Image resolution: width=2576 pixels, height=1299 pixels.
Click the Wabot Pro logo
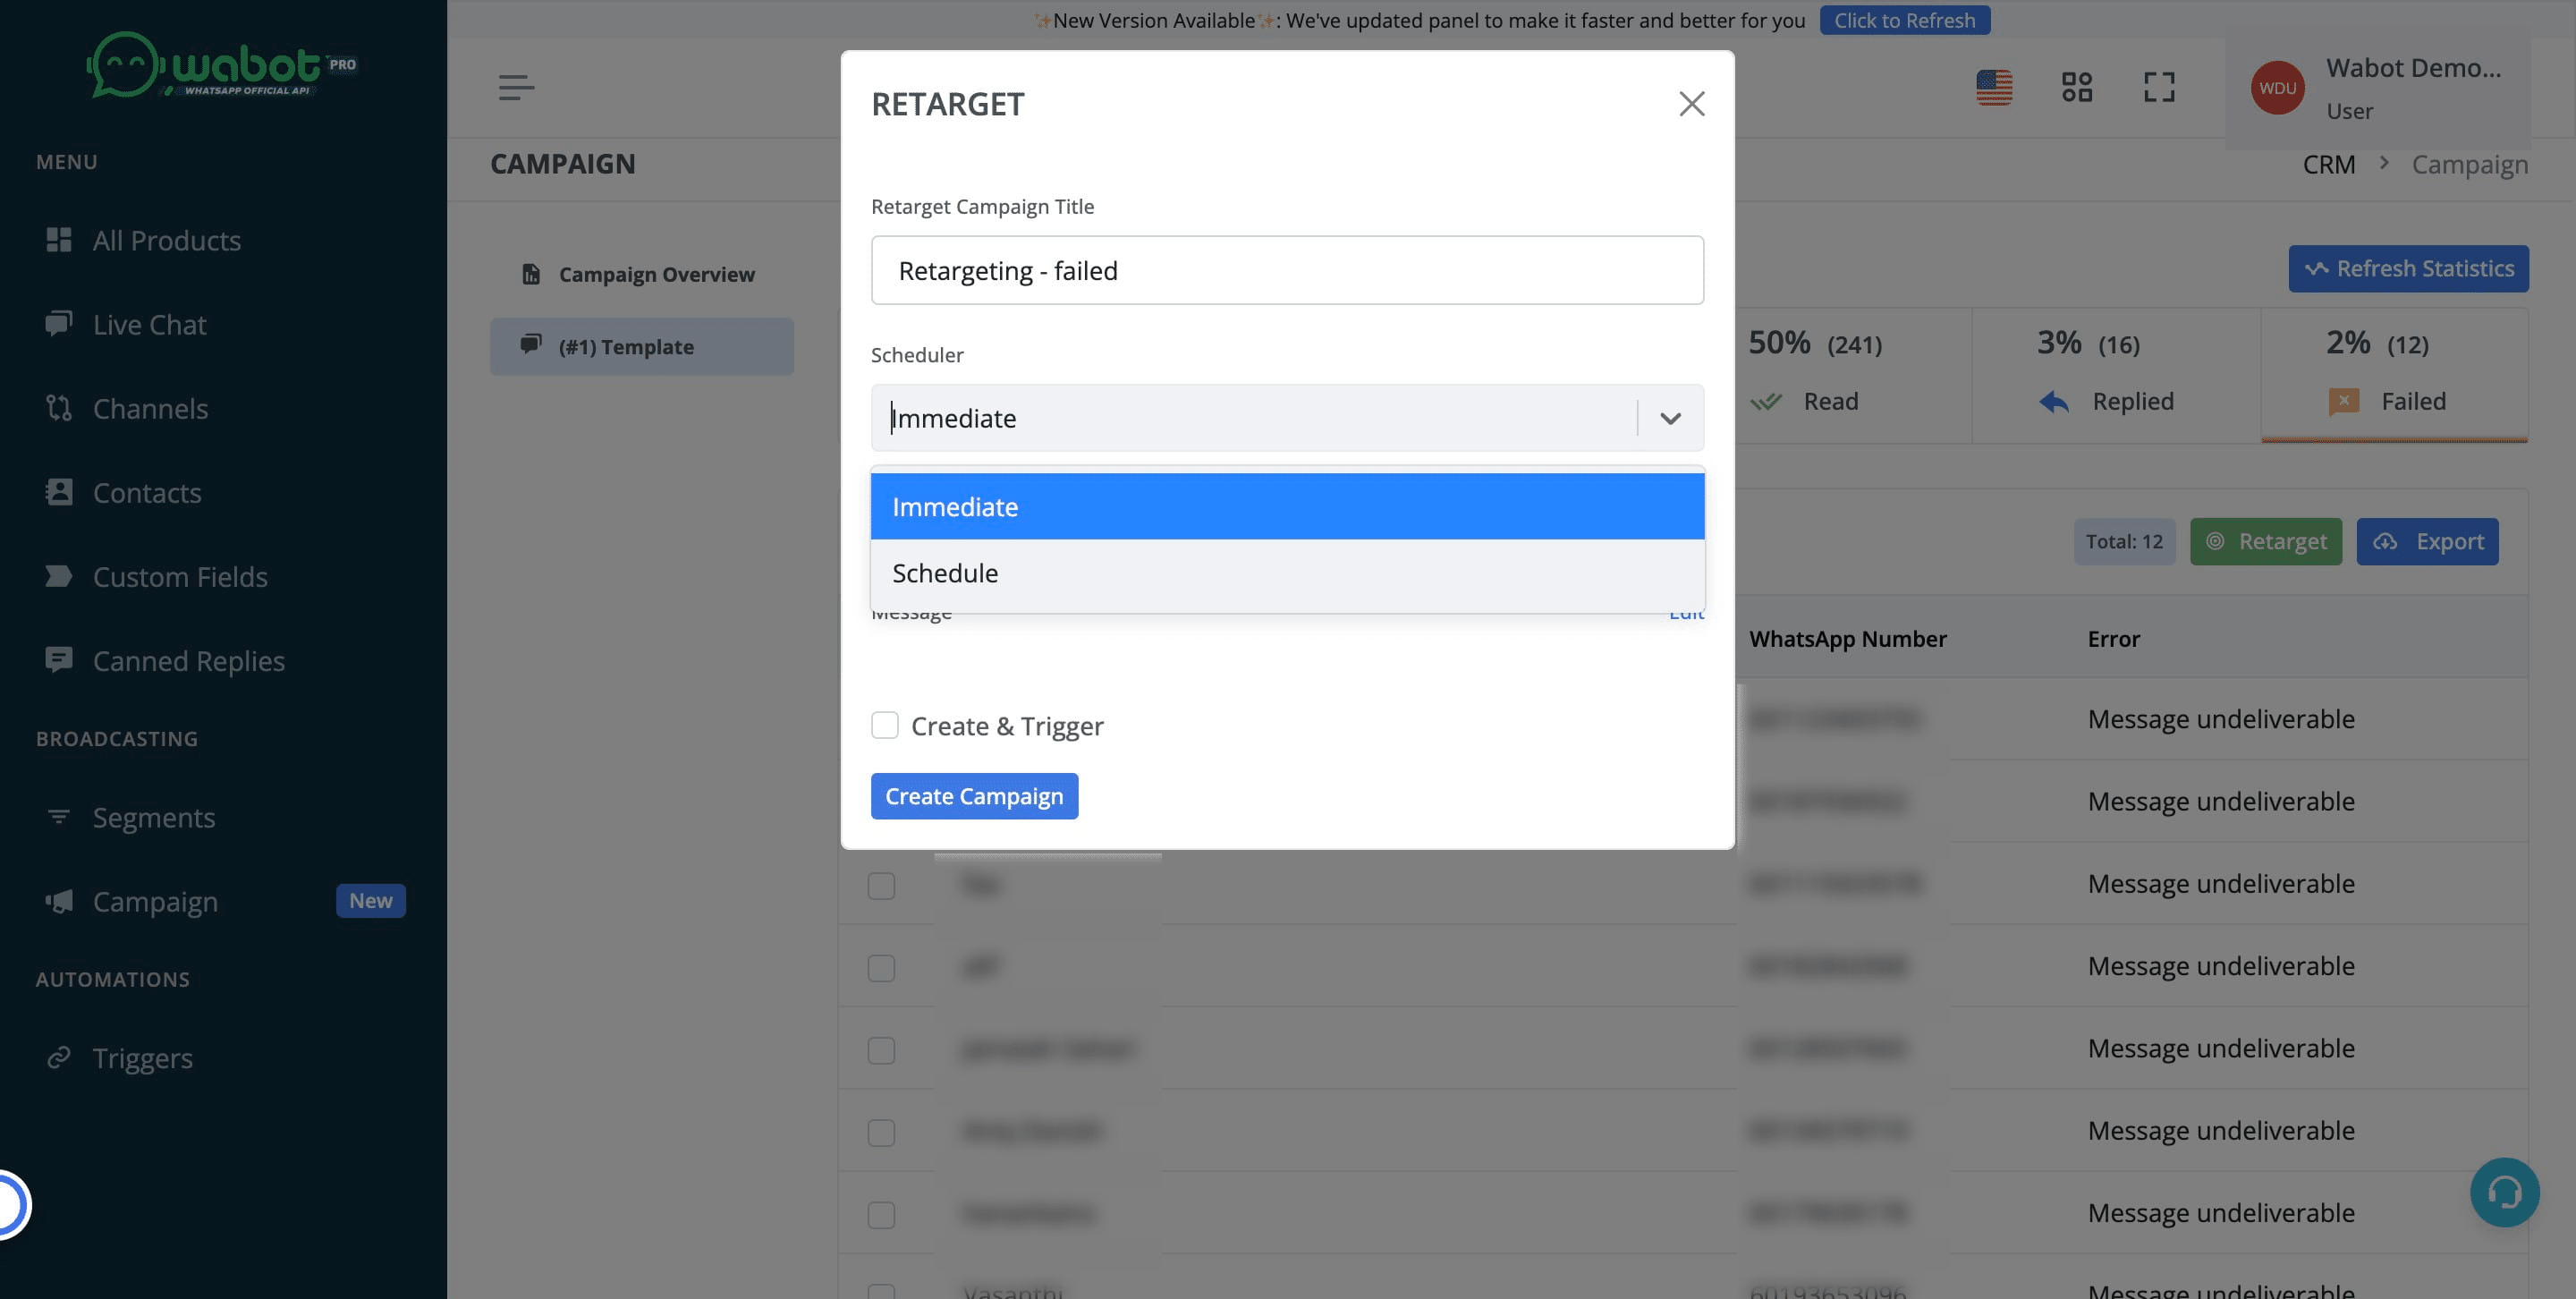(222, 65)
